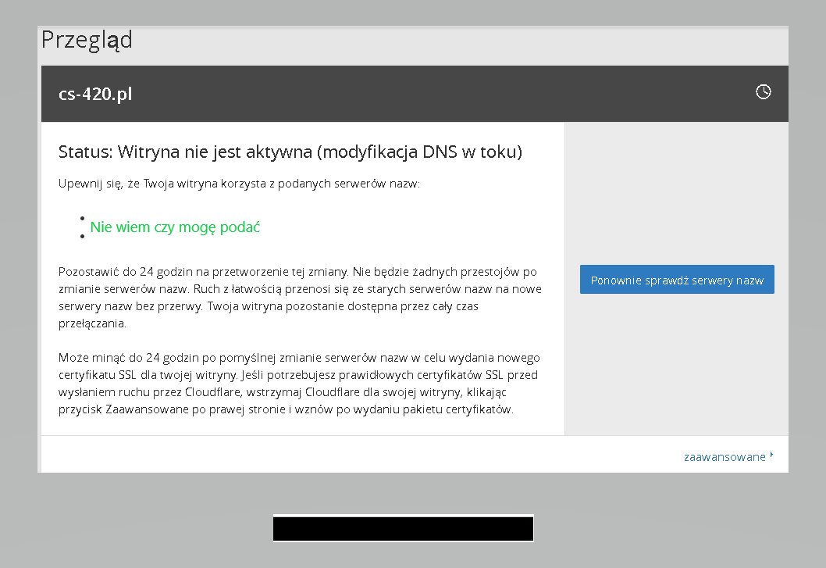Click the word Zaawansowane inside the SSL paragraph
The image size is (826, 568).
click(147, 409)
